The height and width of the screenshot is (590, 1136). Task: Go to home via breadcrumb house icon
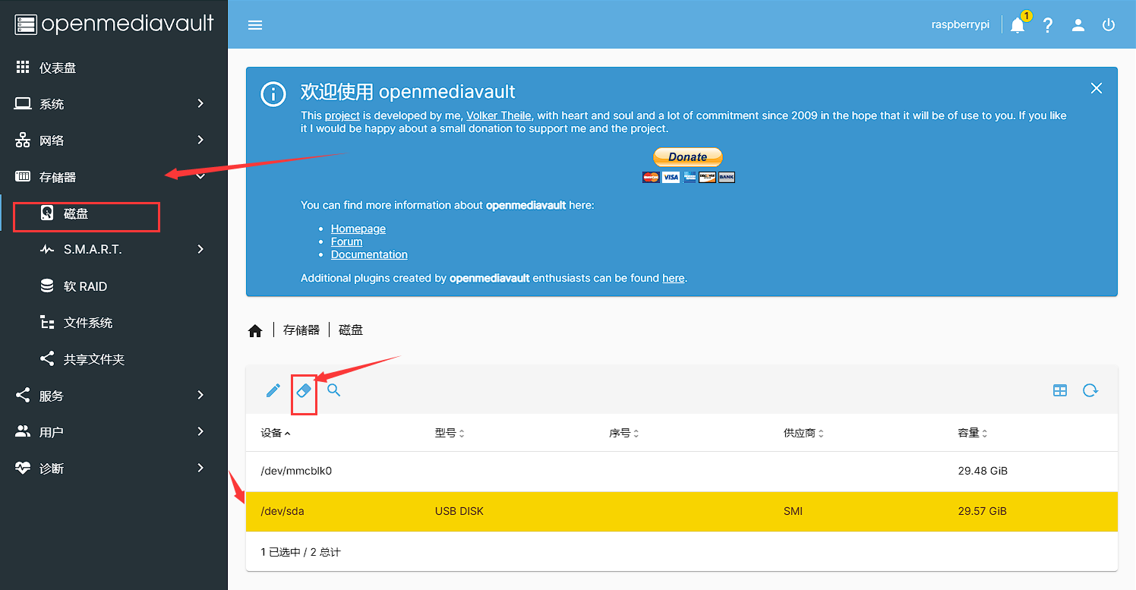tap(255, 330)
